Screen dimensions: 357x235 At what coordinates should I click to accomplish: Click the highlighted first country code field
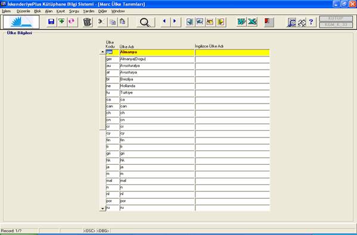coord(113,52)
